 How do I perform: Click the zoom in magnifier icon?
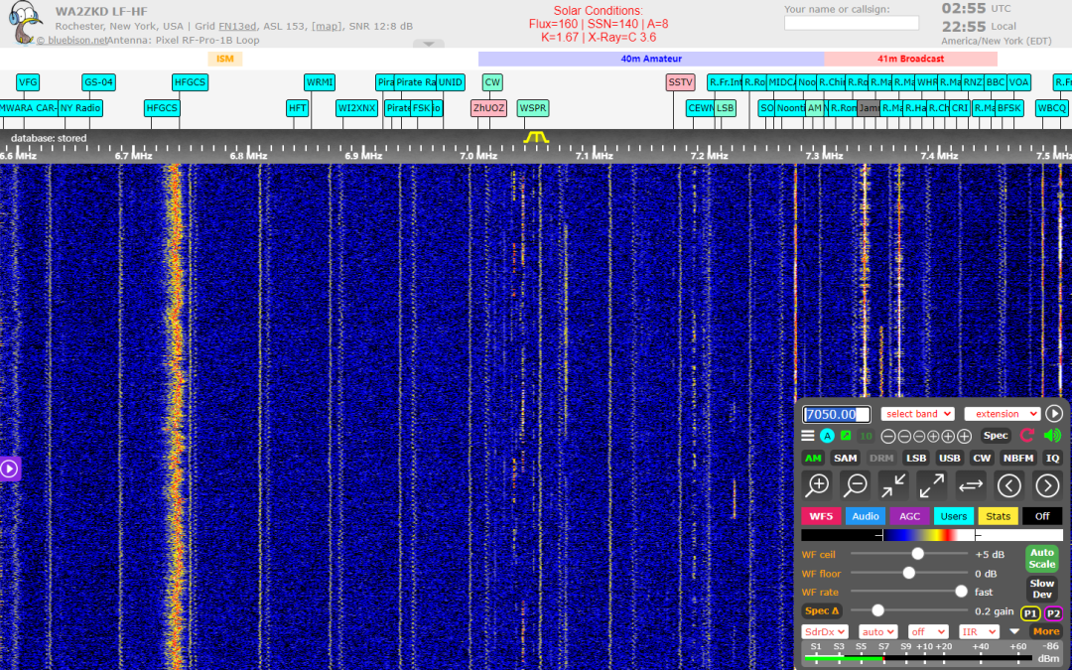click(x=818, y=485)
